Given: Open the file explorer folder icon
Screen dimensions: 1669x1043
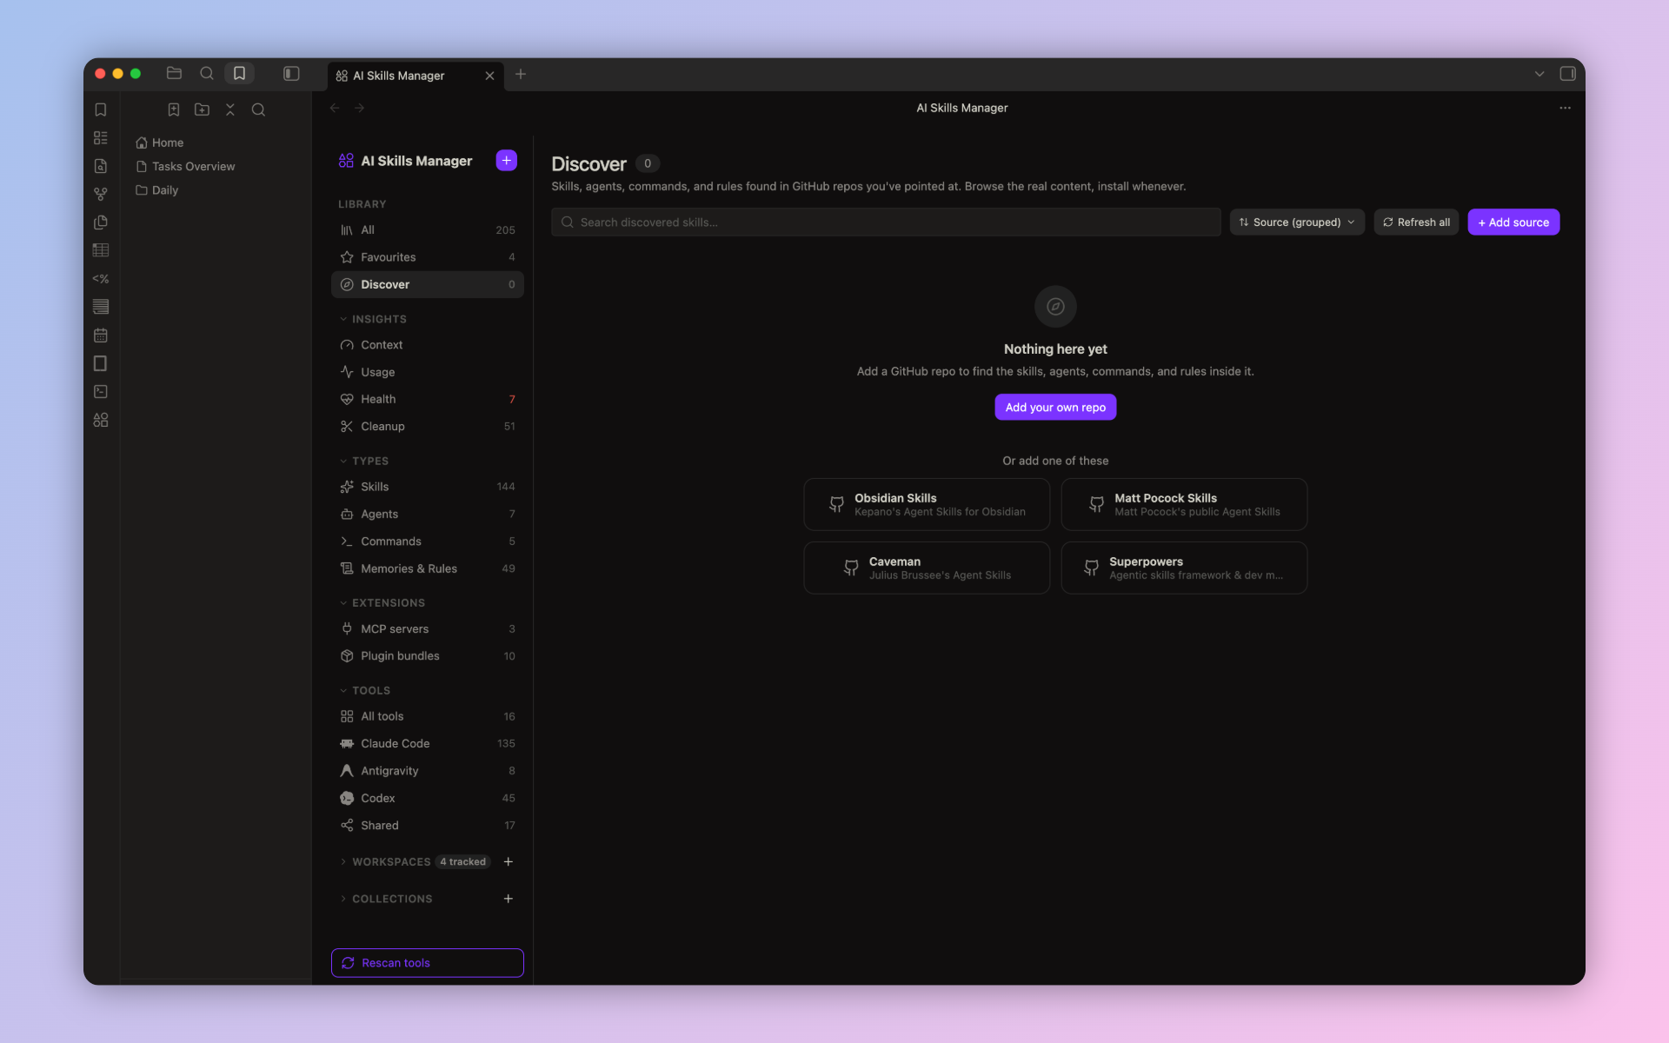Looking at the screenshot, I should pos(174,74).
